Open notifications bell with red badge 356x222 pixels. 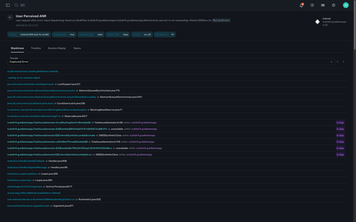pyautogui.click(x=301, y=5)
